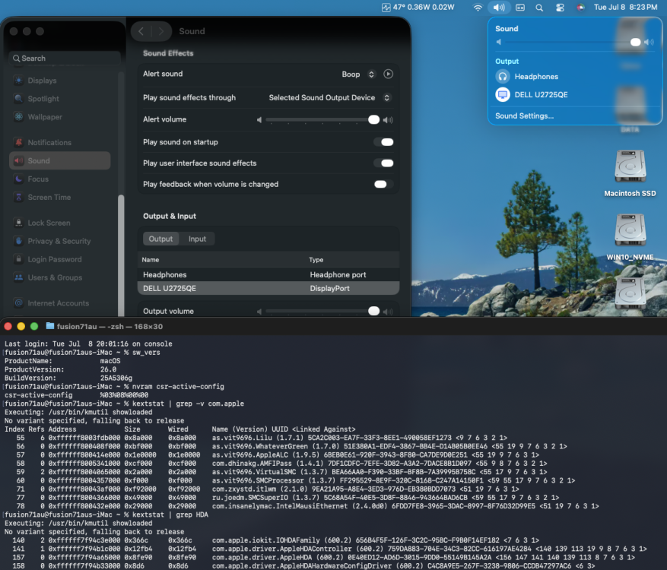Open Lock Screen settings in sidebar

(49, 223)
